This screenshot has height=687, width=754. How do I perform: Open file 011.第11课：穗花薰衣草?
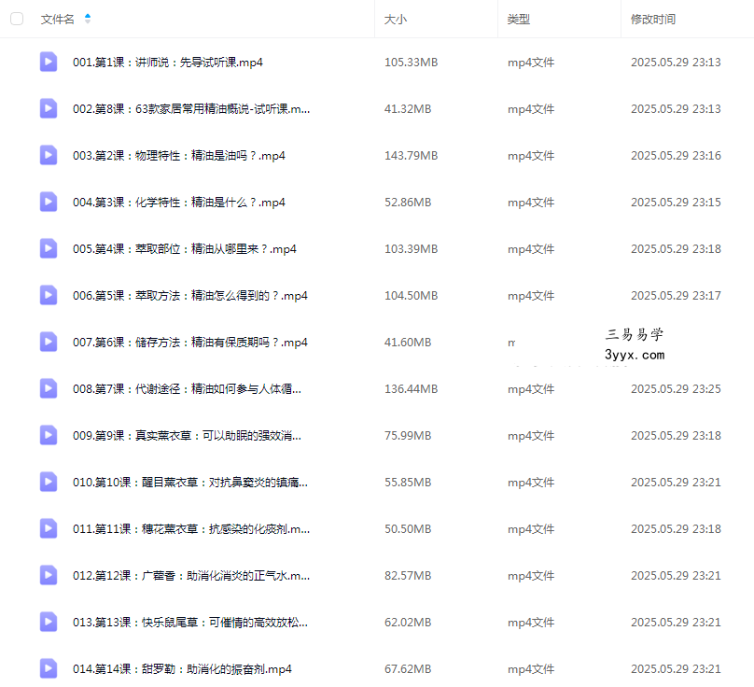(x=191, y=529)
